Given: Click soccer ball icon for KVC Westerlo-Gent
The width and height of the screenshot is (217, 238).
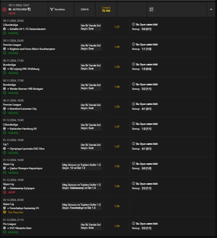Looking at the screenshot, I should pos(4,228).
